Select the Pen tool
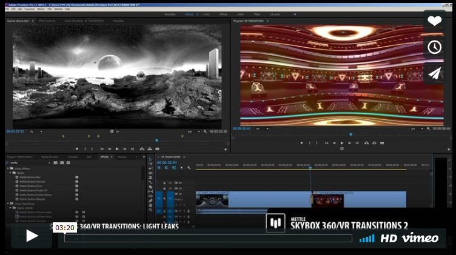 (x=150, y=200)
